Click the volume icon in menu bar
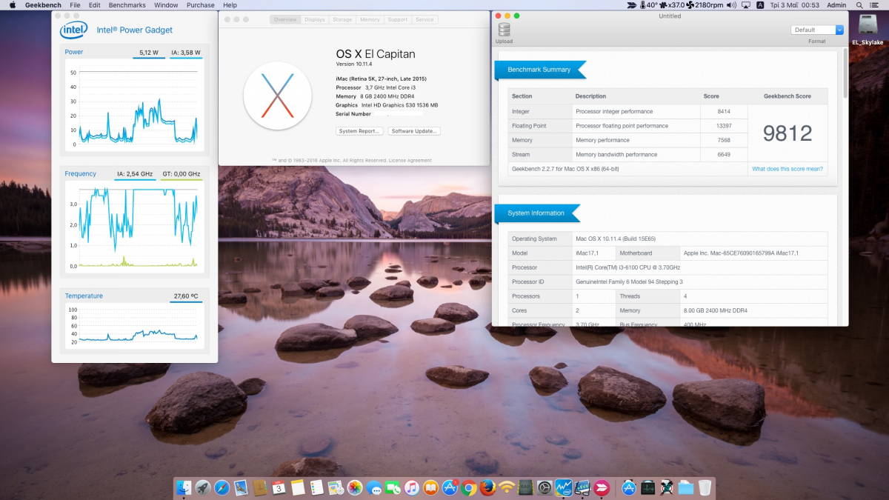 pyautogui.click(x=732, y=5)
